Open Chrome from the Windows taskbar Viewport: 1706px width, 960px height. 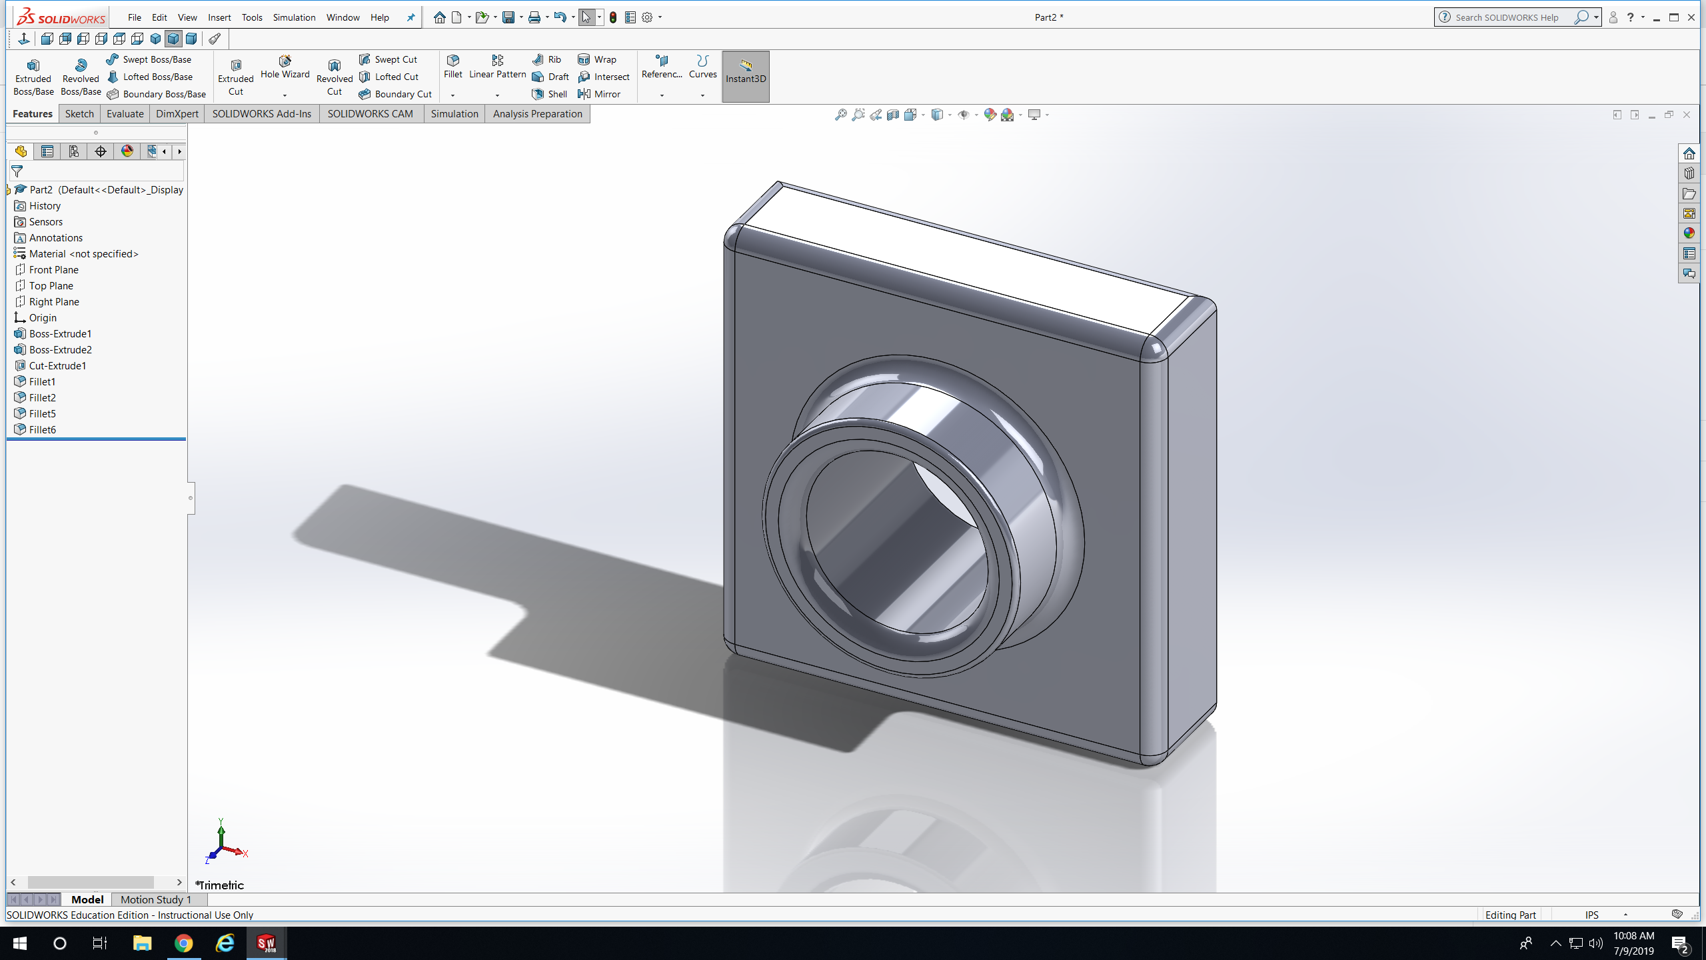[x=183, y=943]
